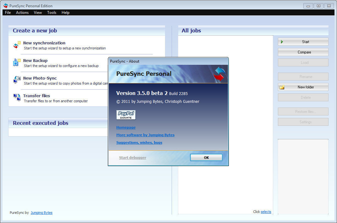This screenshot has width=337, height=223.
Task: Open the Actions menu
Action: (x=22, y=13)
